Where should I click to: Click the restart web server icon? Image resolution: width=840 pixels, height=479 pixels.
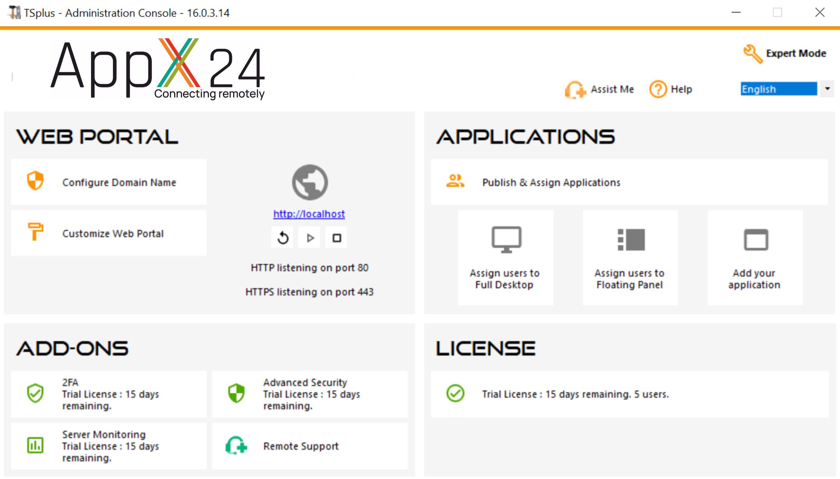283,238
